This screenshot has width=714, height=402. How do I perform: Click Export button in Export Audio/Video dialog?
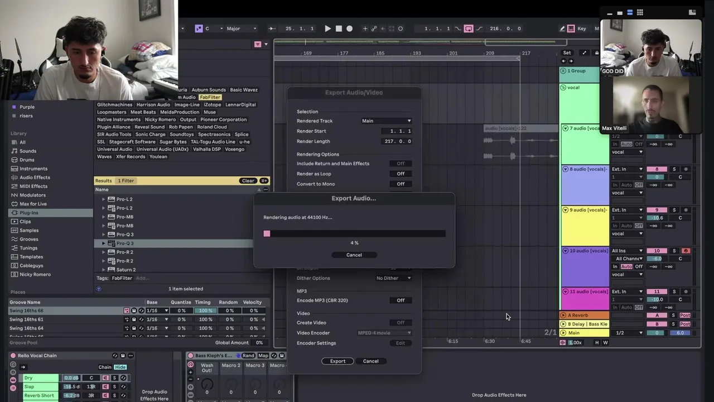tap(337, 361)
